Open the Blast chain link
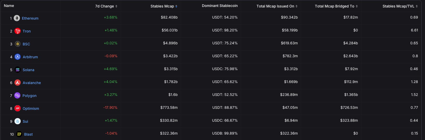The width and height of the screenshot is (425, 140). pyautogui.click(x=28, y=134)
